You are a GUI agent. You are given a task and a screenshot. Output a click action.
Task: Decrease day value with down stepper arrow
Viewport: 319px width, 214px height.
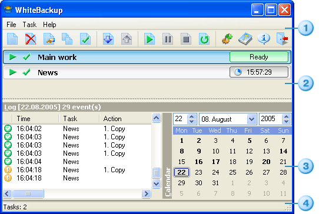click(191, 121)
